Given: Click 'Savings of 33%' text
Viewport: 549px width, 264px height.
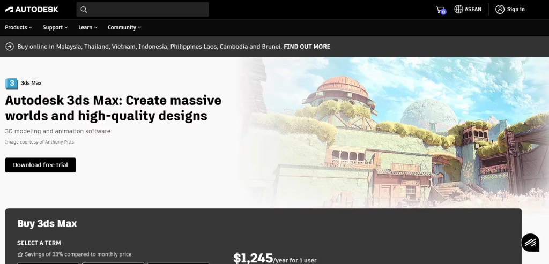Looking at the screenshot, I should pyautogui.click(x=78, y=254).
